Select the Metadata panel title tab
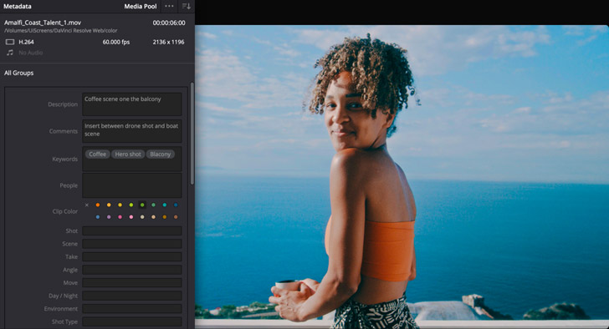 pyautogui.click(x=18, y=6)
